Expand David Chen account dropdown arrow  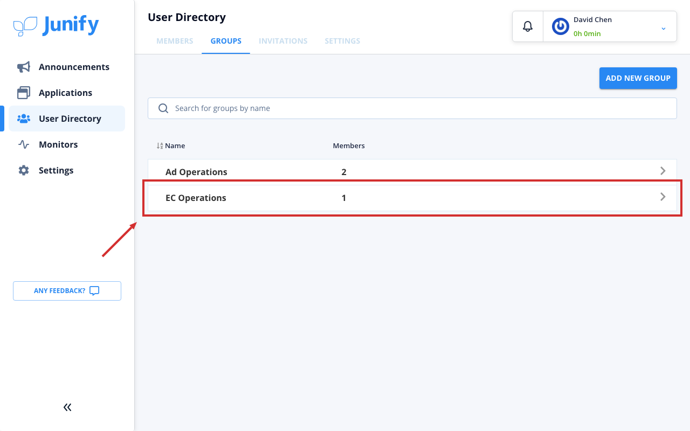point(664,28)
